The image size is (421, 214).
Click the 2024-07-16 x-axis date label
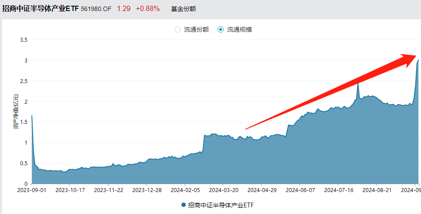(x=338, y=190)
